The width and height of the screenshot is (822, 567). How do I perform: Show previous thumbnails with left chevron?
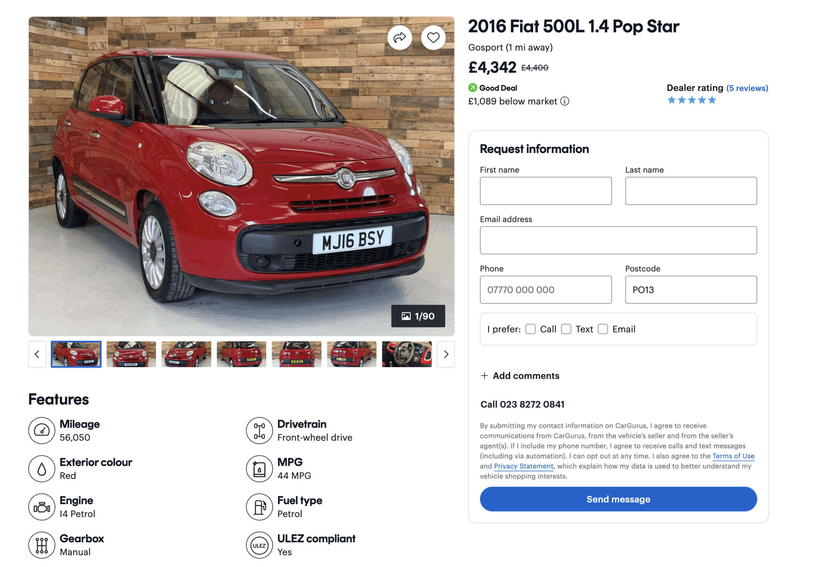(x=37, y=354)
